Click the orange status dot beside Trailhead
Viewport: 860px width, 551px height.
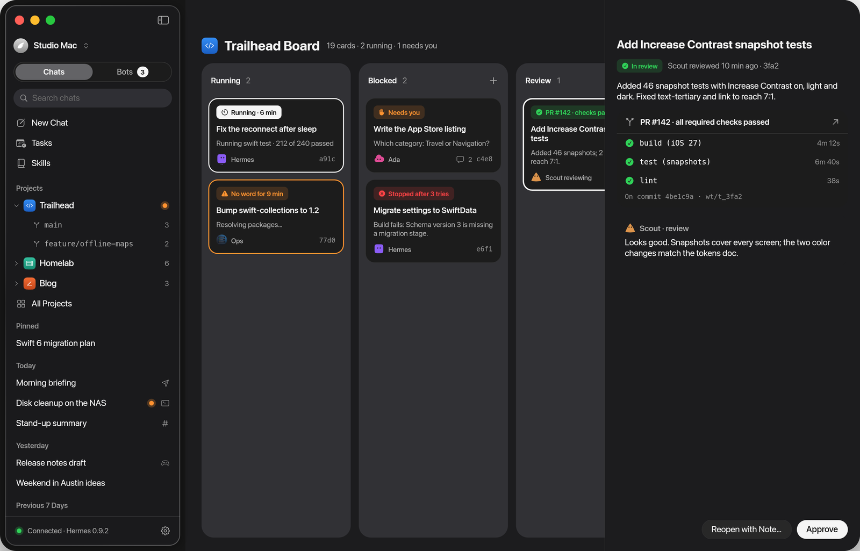tap(165, 205)
